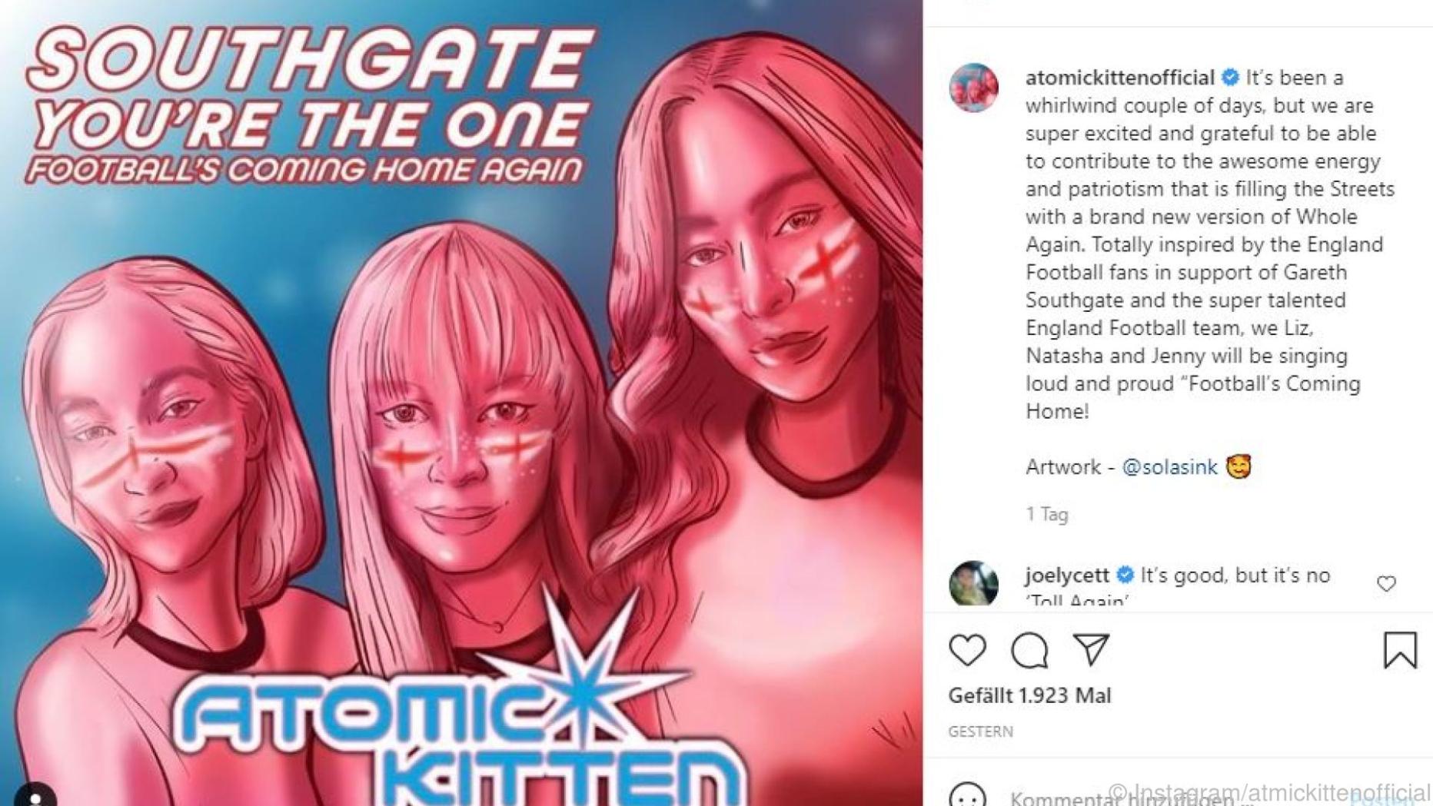1433x806 pixels.
Task: Click the GESTERN post timestamp
Action: point(980,731)
